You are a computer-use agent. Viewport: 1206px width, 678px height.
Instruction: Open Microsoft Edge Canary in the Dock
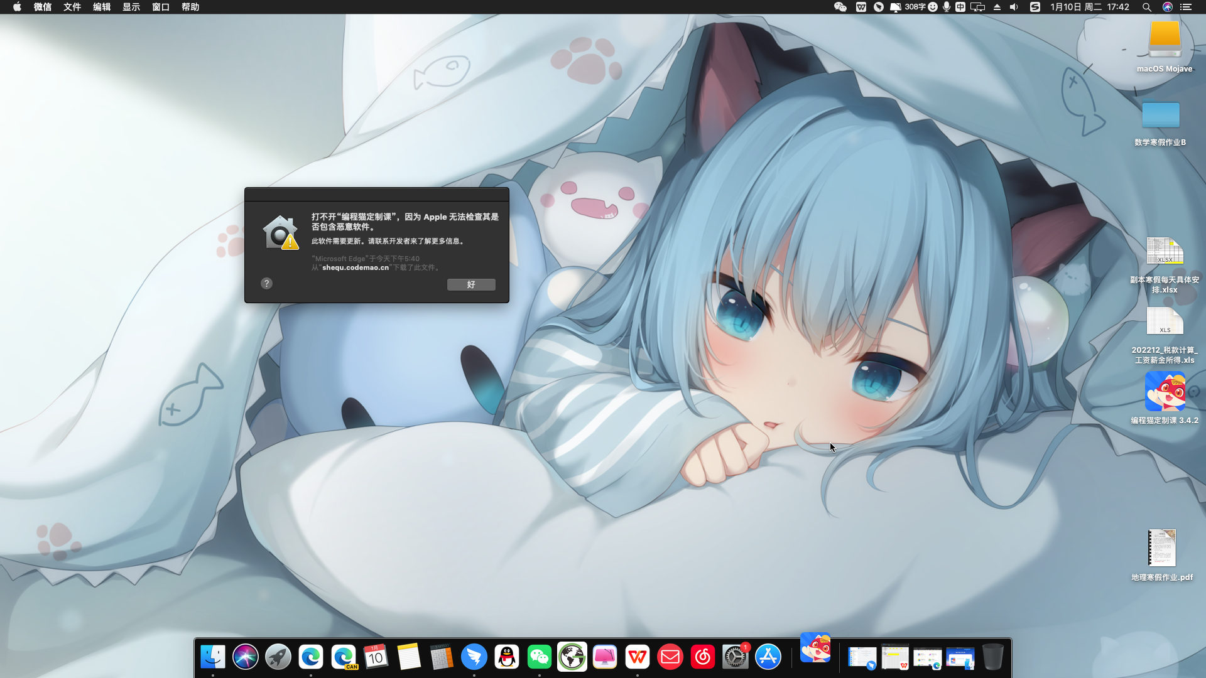(x=344, y=657)
